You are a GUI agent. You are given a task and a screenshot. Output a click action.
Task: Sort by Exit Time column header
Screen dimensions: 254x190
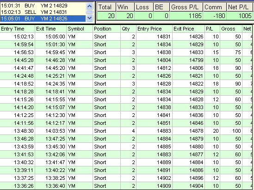pyautogui.click(x=50, y=29)
